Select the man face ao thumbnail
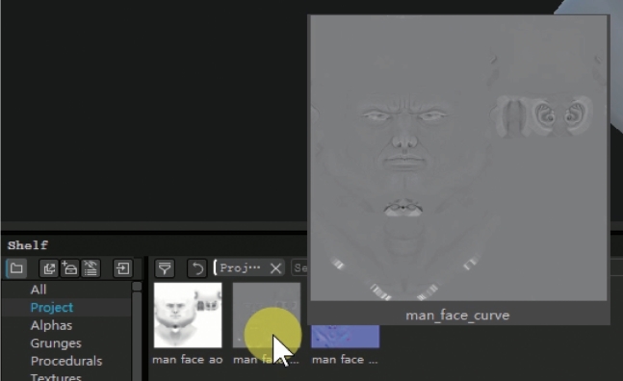Image resolution: width=623 pixels, height=381 pixels. click(x=188, y=316)
